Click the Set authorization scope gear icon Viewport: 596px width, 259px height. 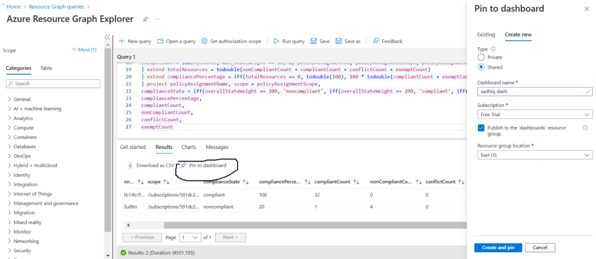click(x=204, y=41)
